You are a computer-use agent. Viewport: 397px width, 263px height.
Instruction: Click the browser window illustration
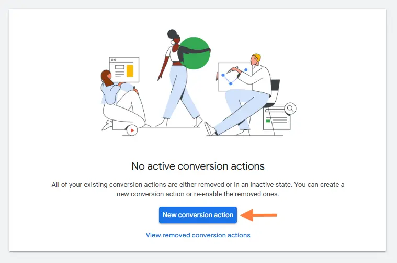(123, 69)
